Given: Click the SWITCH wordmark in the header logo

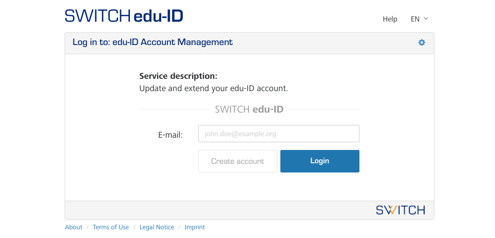Looking at the screenshot, I should [x=98, y=16].
